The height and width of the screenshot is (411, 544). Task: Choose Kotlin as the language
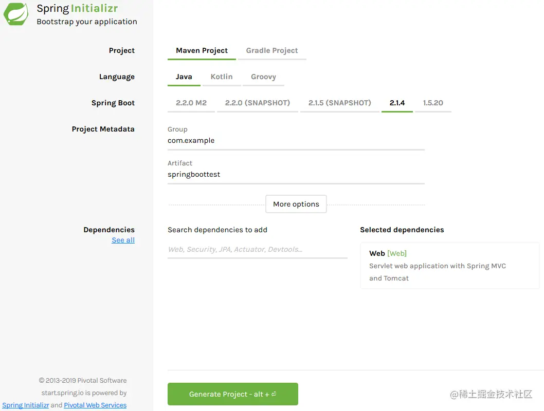point(222,77)
